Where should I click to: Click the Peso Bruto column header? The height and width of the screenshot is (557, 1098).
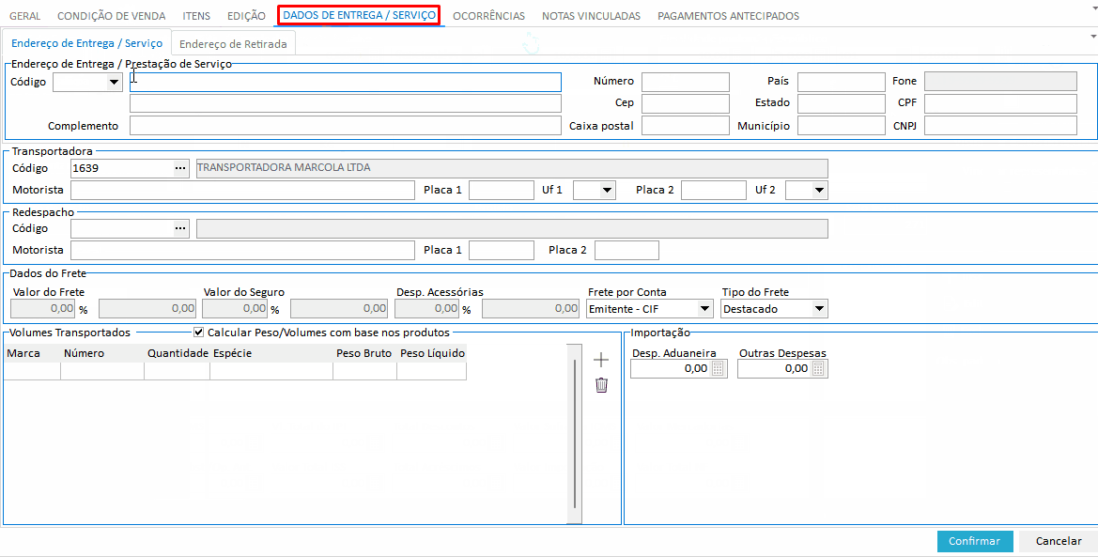pyautogui.click(x=364, y=354)
